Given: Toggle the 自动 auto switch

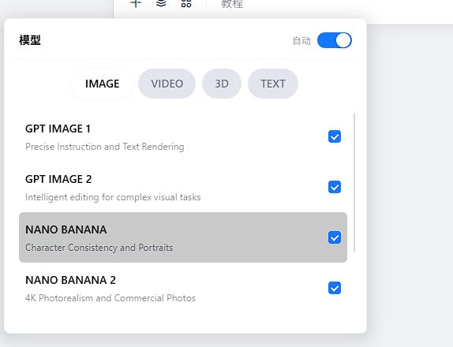Looking at the screenshot, I should pyautogui.click(x=335, y=40).
